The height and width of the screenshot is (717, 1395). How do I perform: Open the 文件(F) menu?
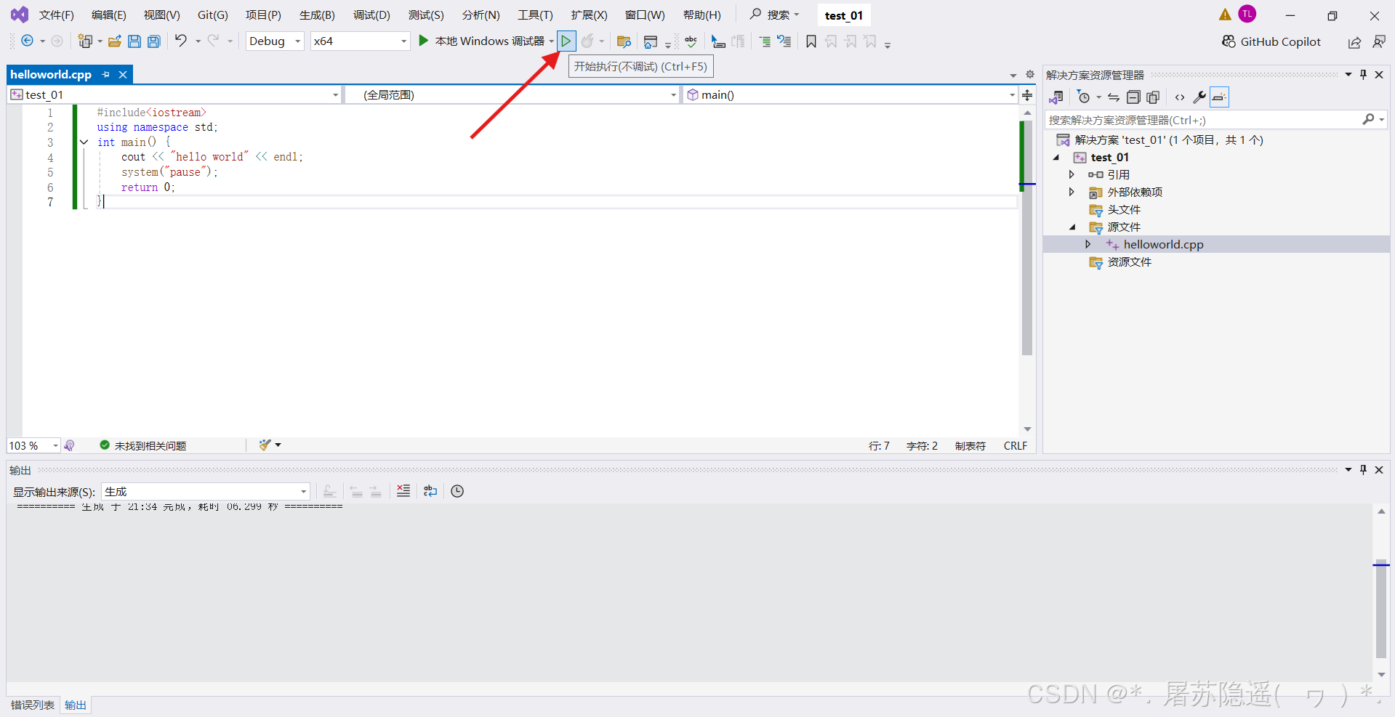57,15
